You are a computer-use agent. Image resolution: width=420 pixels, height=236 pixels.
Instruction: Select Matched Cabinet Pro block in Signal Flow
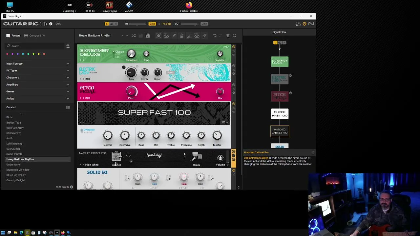pos(280,131)
